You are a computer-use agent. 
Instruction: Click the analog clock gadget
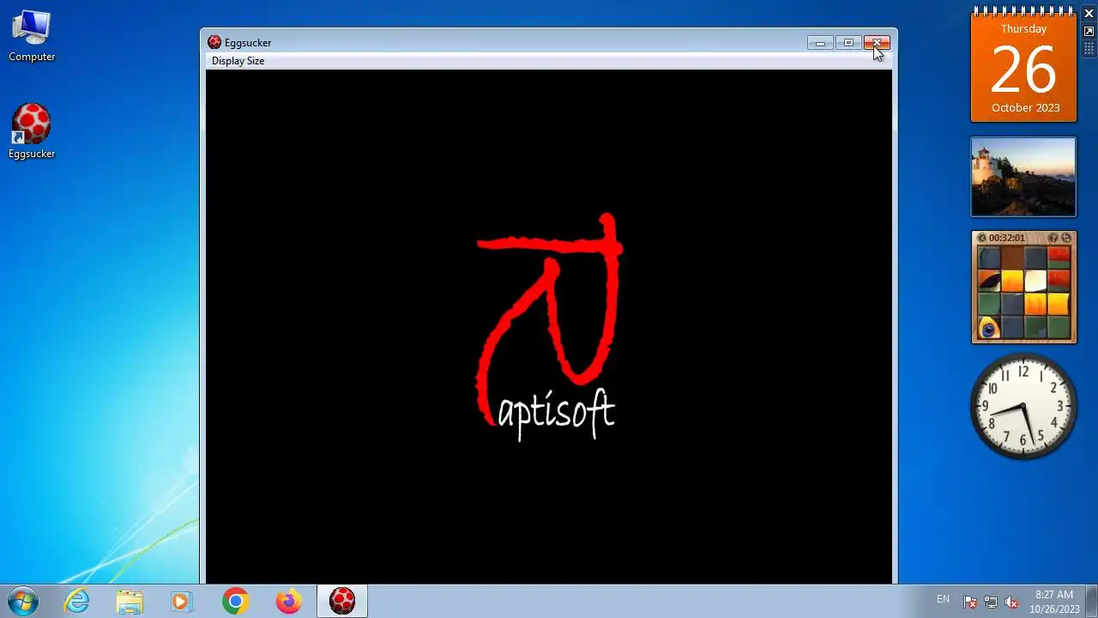[1023, 406]
